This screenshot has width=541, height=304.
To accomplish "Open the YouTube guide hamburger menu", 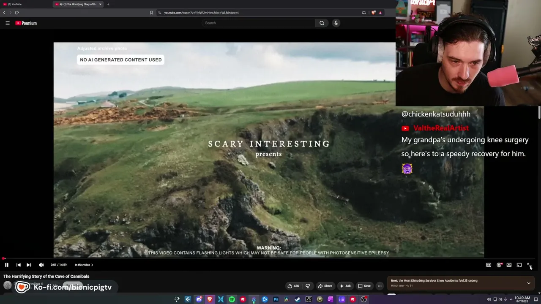I will (8, 23).
